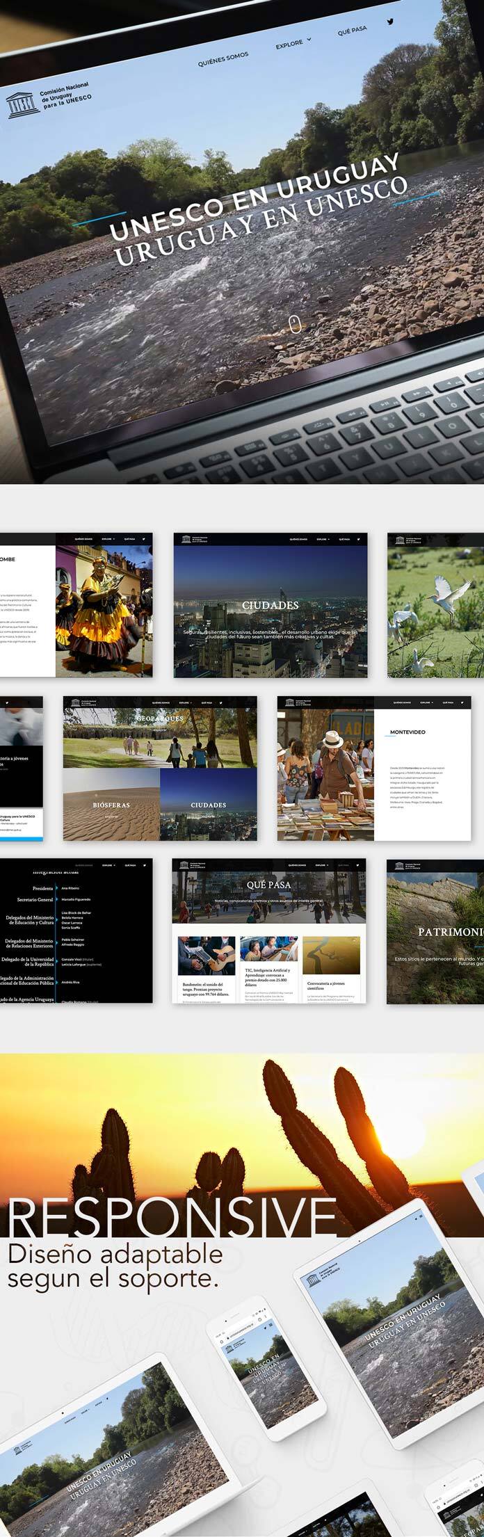Open the bandoneón musician news thumbnail

(x=207, y=956)
